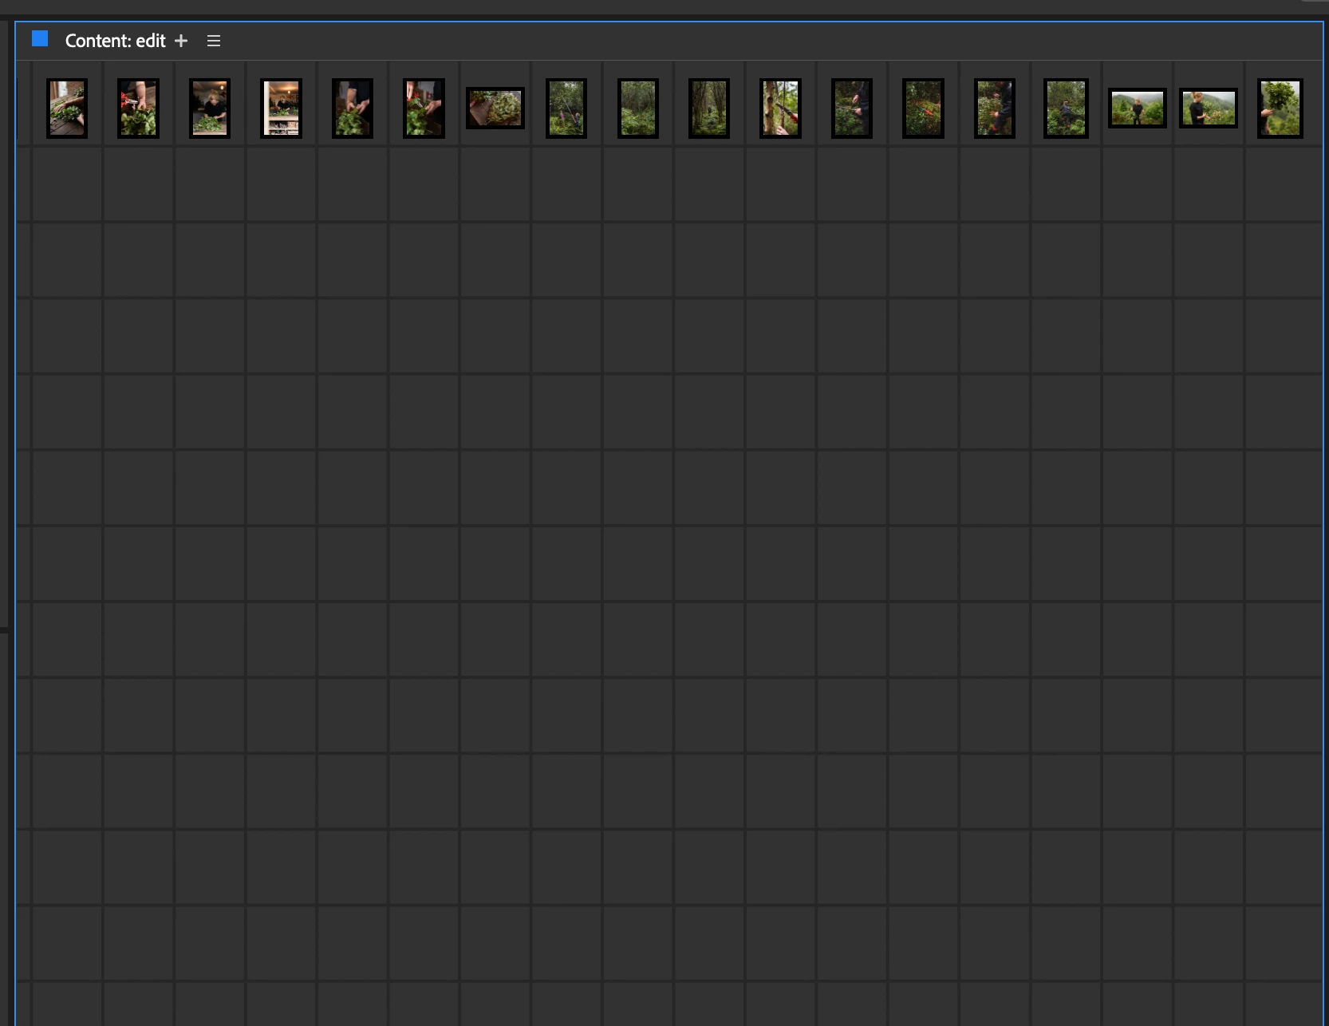Select thumbnail of blonde woman arranging greenery at table
The image size is (1329, 1026).
pos(210,109)
